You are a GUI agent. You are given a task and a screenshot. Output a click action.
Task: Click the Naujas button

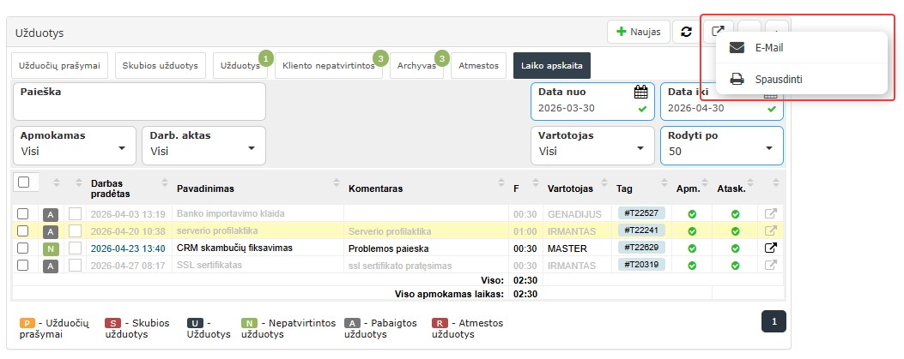point(638,32)
